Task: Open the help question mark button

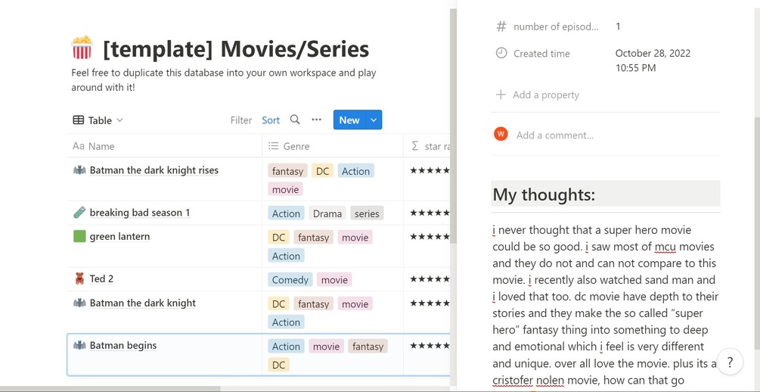Action: [x=730, y=362]
